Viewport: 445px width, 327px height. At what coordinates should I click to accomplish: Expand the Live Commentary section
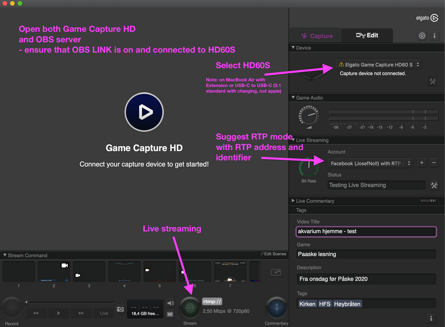point(293,201)
